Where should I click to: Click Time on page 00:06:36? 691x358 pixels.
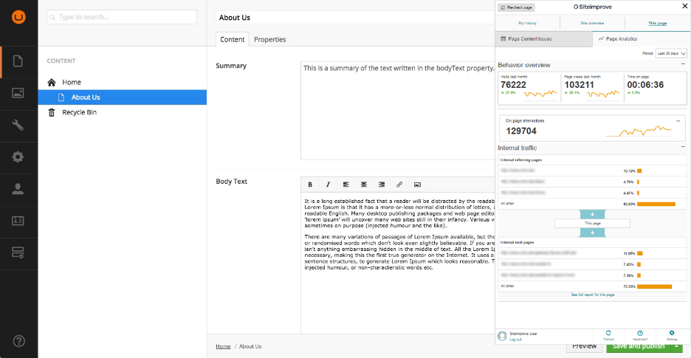pyautogui.click(x=645, y=85)
